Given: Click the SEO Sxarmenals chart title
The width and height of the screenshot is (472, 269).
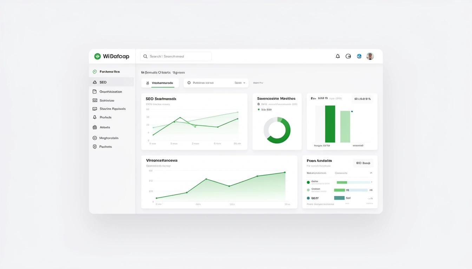Looking at the screenshot, I should point(161,99).
